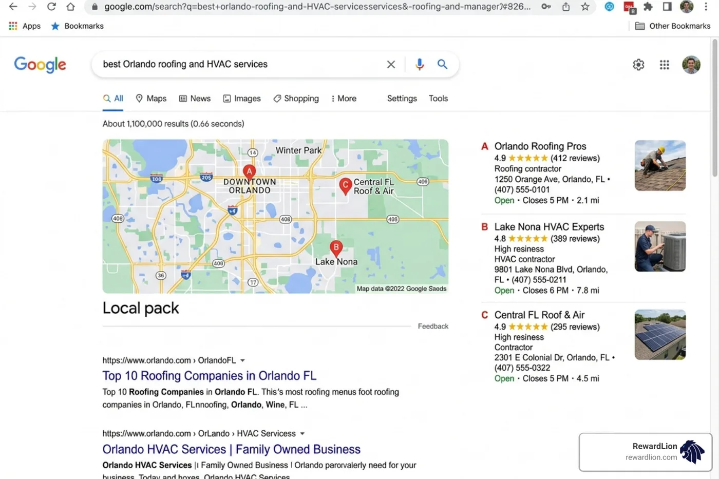Click the Local pack heading
The width and height of the screenshot is (719, 479).
pos(141,308)
